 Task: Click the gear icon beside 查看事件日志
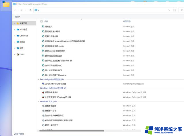(43, 110)
